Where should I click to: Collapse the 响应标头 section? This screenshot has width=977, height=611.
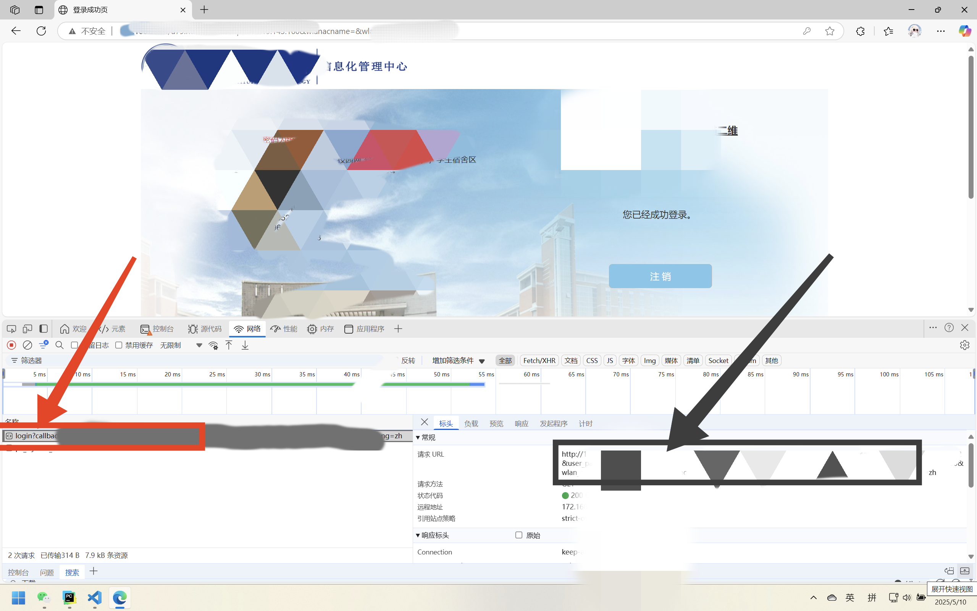[x=433, y=535]
